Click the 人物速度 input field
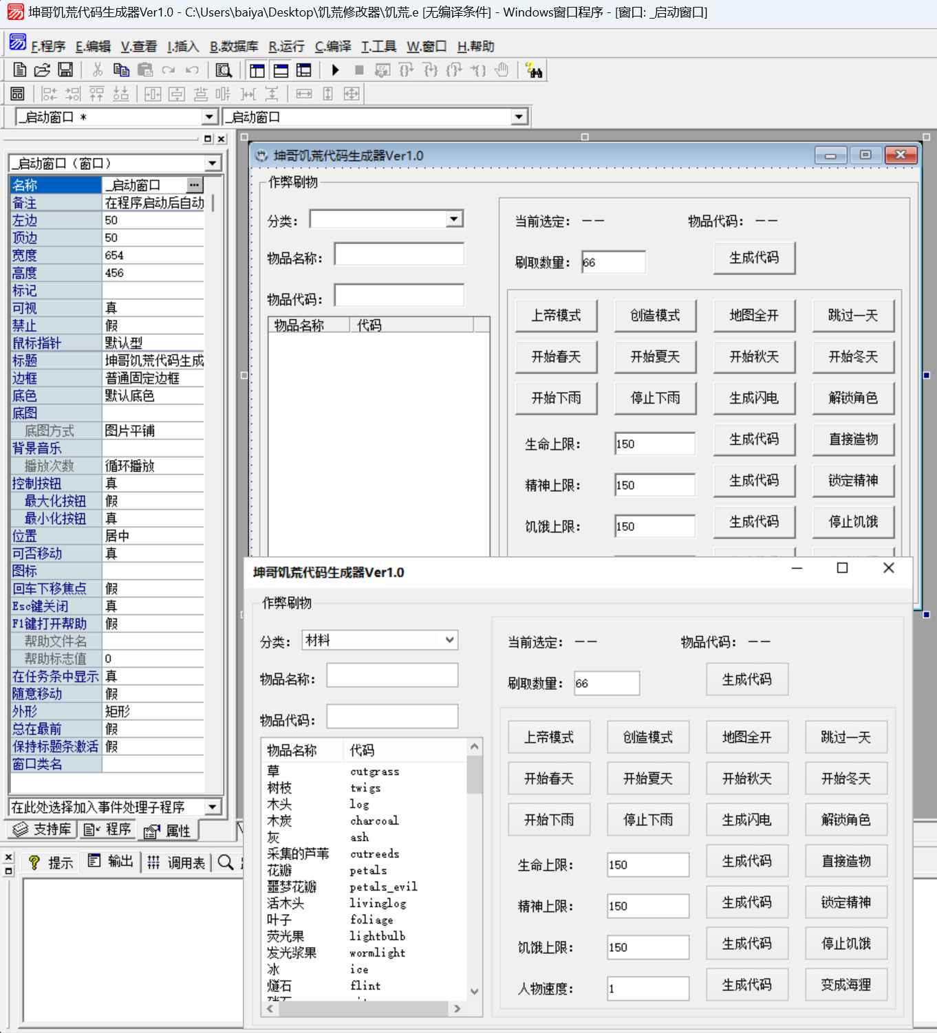937x1033 pixels. pyautogui.click(x=647, y=989)
